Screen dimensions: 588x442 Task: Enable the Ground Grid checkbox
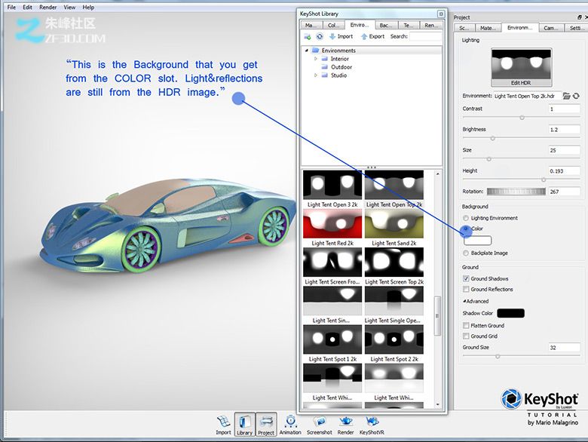(466, 336)
